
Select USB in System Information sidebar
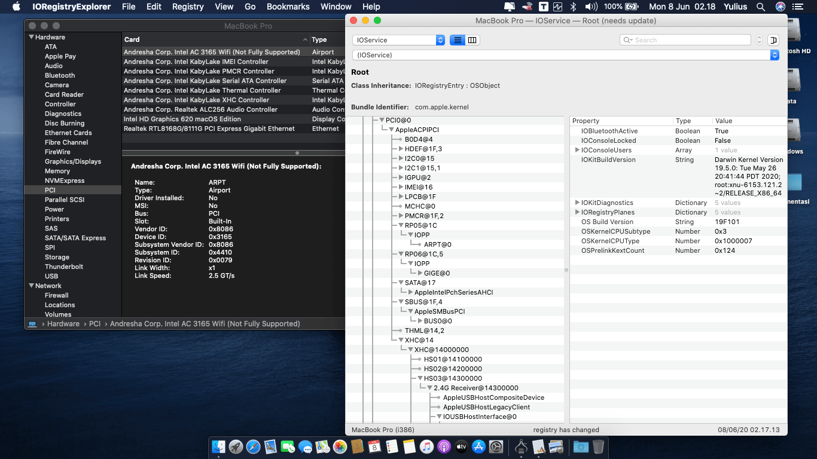coord(51,276)
